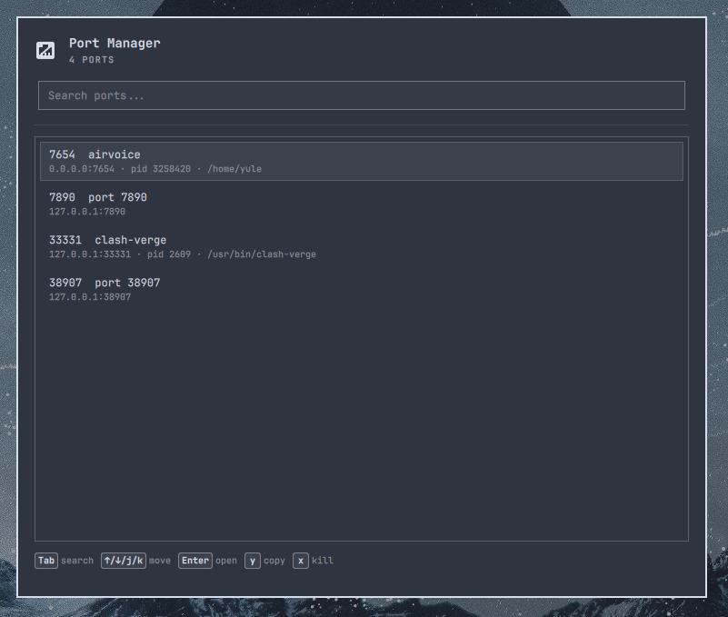Click the Port Manager title

(115, 44)
